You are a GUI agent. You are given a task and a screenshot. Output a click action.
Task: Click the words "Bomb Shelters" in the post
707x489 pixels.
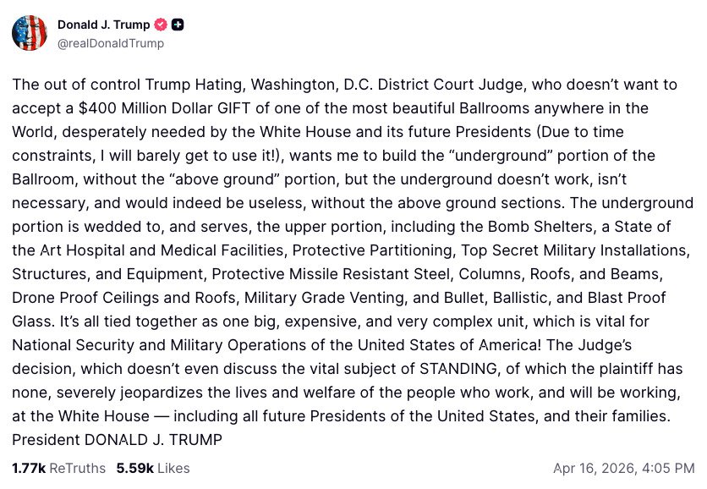point(540,227)
